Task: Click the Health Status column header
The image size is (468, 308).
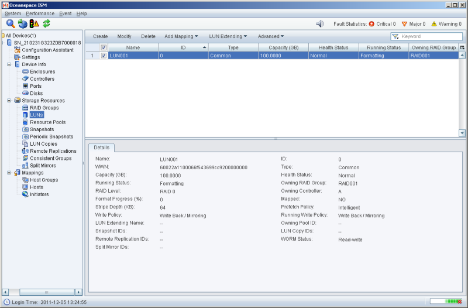Action: (x=333, y=47)
